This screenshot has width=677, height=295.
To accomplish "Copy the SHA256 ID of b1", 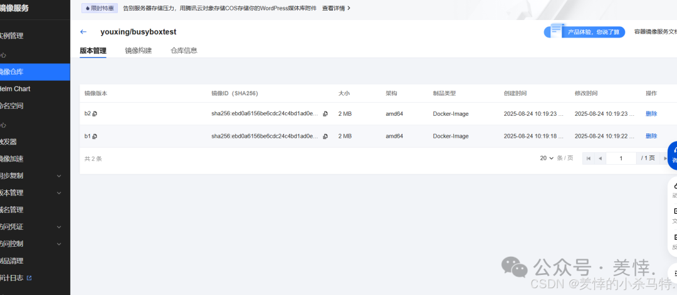I will [325, 137].
